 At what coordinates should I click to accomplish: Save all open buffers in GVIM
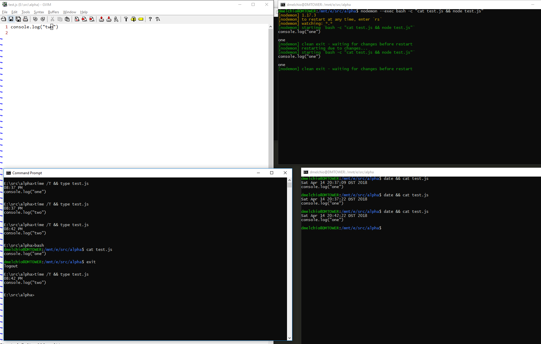pos(18,19)
